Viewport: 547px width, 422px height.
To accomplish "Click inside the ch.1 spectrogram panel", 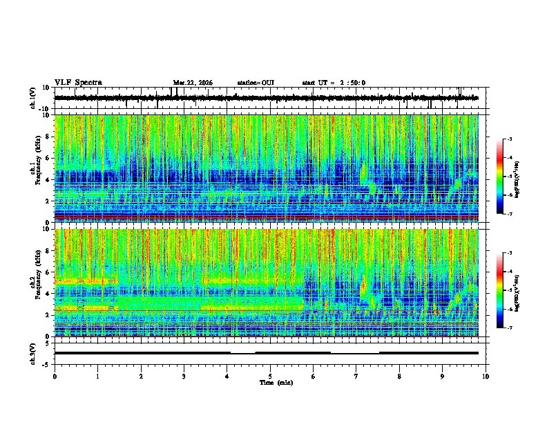I will click(x=266, y=168).
